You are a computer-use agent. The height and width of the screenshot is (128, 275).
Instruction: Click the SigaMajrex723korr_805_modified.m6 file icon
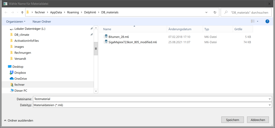[x=105, y=42]
